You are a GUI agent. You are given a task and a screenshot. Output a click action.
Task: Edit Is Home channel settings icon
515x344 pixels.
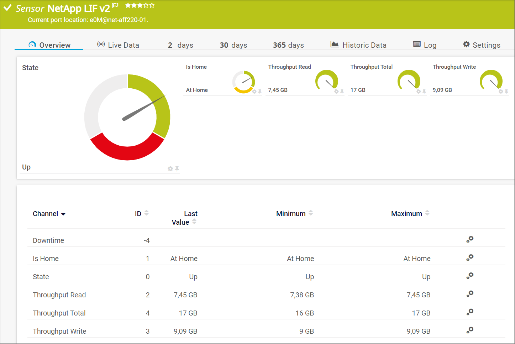pyautogui.click(x=470, y=257)
